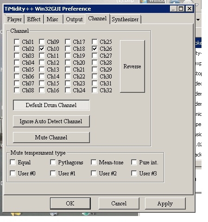Screen dimensions: 208x222
Task: Tick the User #0 checkbox
Action: (x=13, y=173)
